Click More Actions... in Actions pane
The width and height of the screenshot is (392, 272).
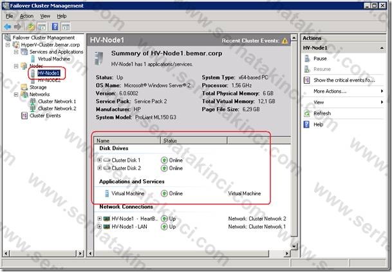[330, 91]
